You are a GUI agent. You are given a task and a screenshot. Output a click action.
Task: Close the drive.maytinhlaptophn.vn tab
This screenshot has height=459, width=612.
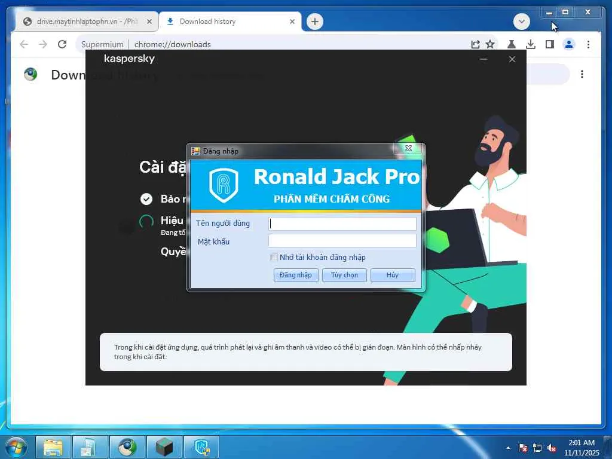[x=149, y=22]
